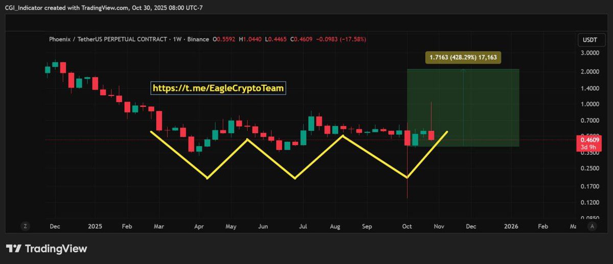Click the -0.0983 (-17.58%) change value
This screenshot has width=613, height=264.
tap(341, 39)
